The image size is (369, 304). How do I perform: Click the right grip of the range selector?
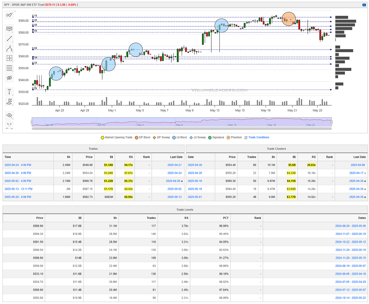(x=331, y=122)
